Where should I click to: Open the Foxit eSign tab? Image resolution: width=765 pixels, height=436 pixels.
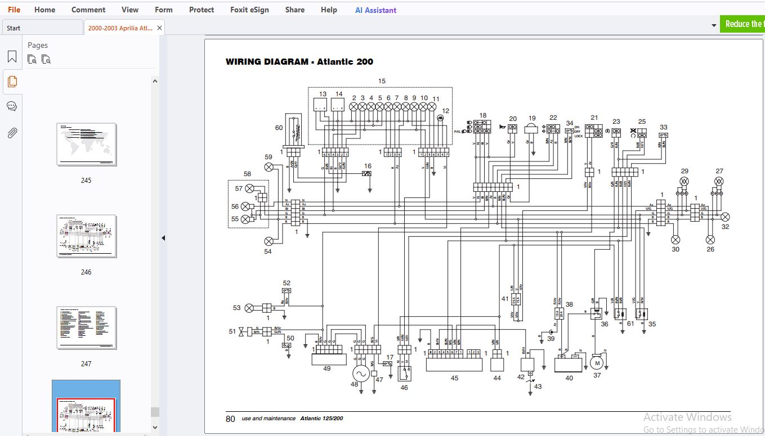(x=249, y=10)
